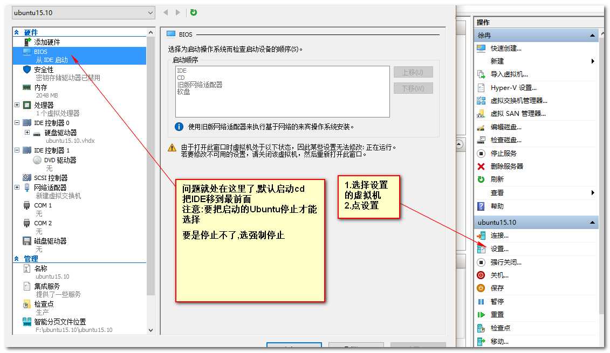Click the 下移 move down button
Viewport: 610px width, 353px height.
pos(413,88)
